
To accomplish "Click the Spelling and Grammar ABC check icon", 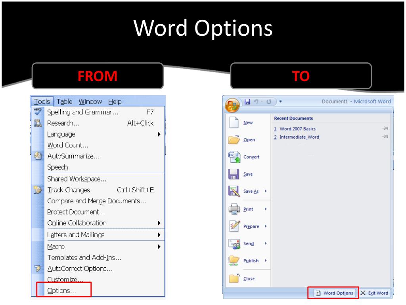I will (x=38, y=112).
